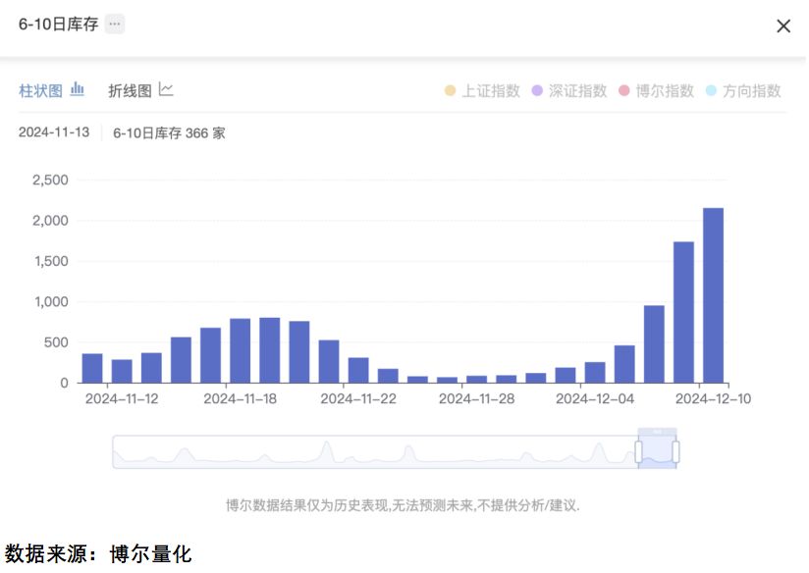Viewport: 809px width, 573px height.
Task: Click the left handle of the range slider
Action: tap(638, 451)
